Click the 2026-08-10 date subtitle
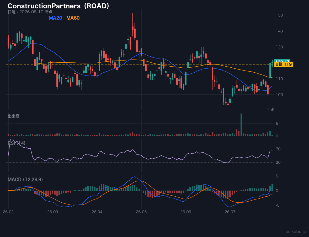The width and height of the screenshot is (309, 237). coord(30,12)
